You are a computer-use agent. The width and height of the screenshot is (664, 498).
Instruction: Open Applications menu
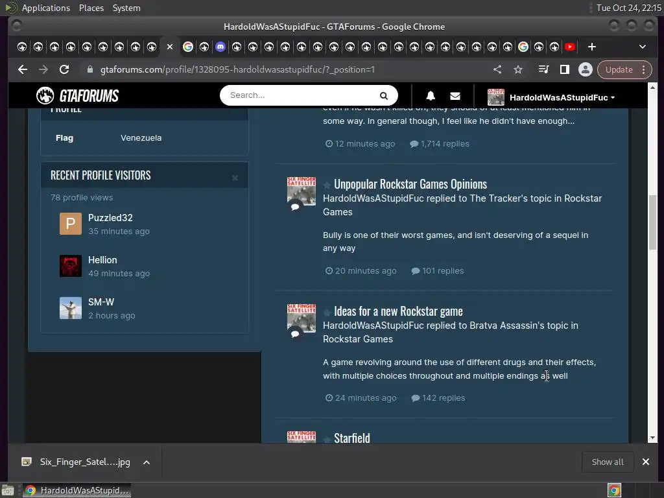point(46,8)
